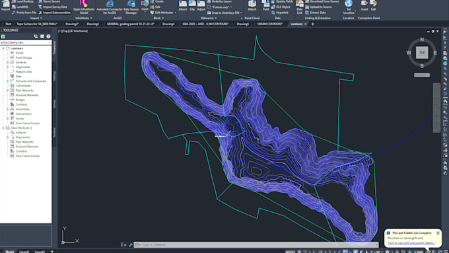Switch to the Layout1 tab
This screenshot has height=253, width=449.
[x=24, y=252]
